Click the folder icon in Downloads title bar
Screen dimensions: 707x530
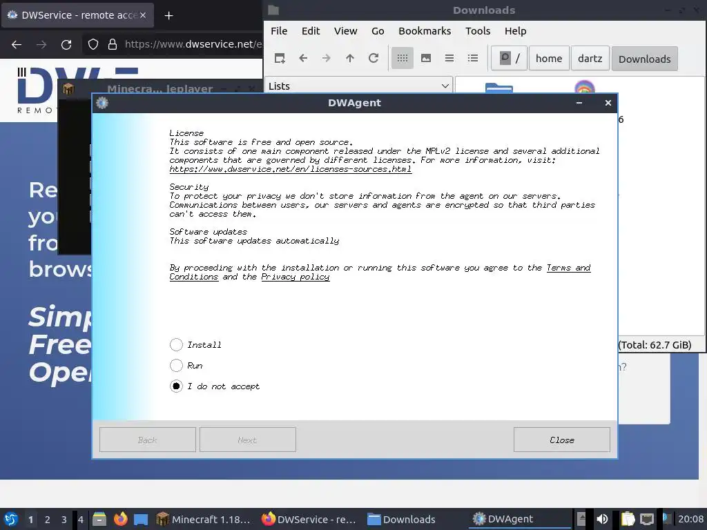pyautogui.click(x=273, y=10)
